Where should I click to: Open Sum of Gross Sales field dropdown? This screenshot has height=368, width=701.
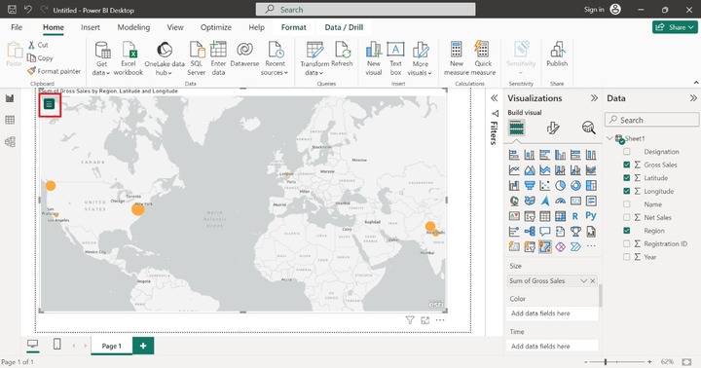(x=583, y=280)
